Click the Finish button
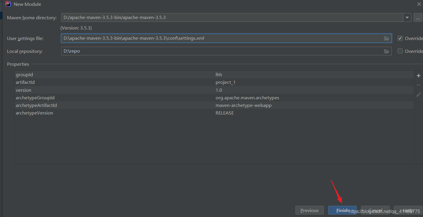 [342, 210]
